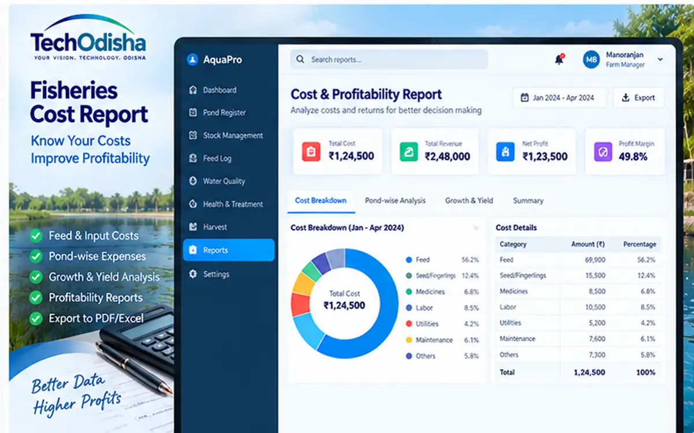This screenshot has width=694, height=433.
Task: Click the blue Feed legend dot
Action: click(x=409, y=260)
